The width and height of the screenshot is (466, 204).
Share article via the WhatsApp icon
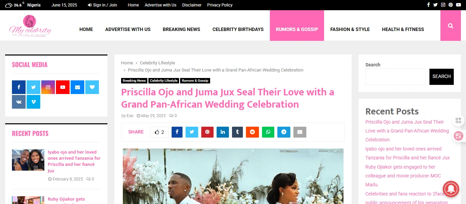(x=268, y=132)
